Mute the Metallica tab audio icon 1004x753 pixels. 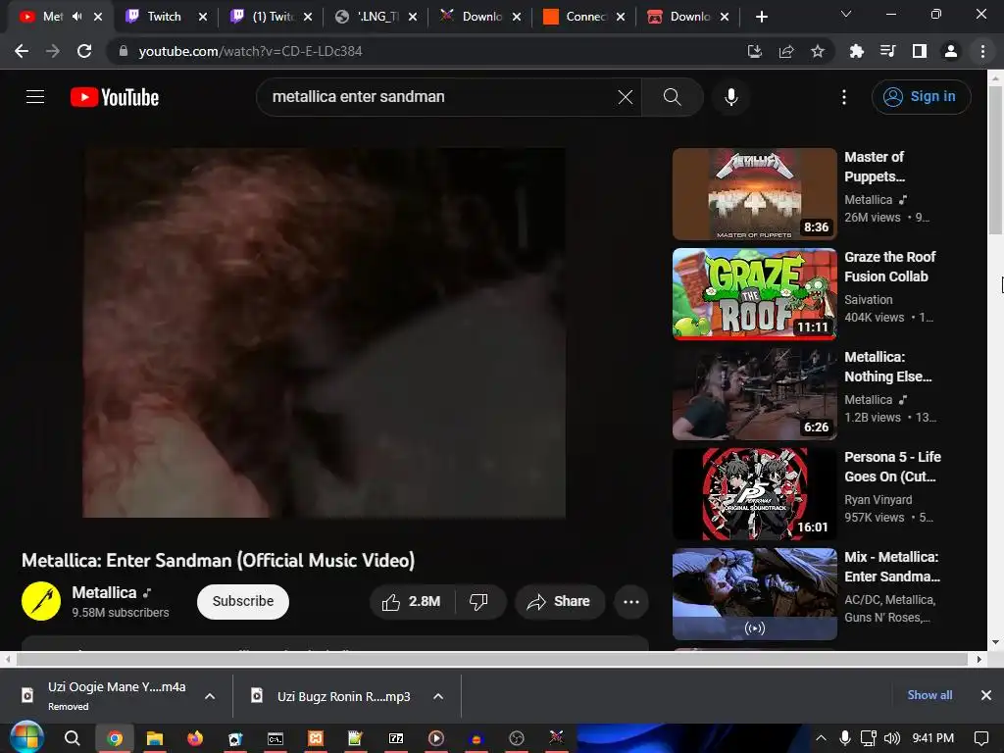pyautogui.click(x=76, y=17)
